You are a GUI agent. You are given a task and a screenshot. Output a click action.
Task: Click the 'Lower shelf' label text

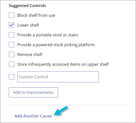tap(28, 25)
